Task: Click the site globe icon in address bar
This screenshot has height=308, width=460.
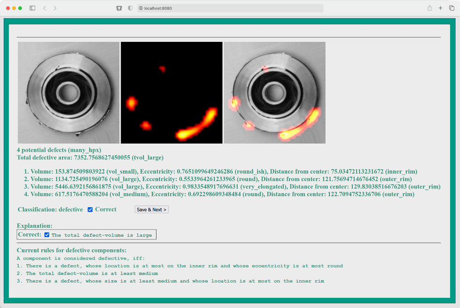Action: tap(141, 8)
